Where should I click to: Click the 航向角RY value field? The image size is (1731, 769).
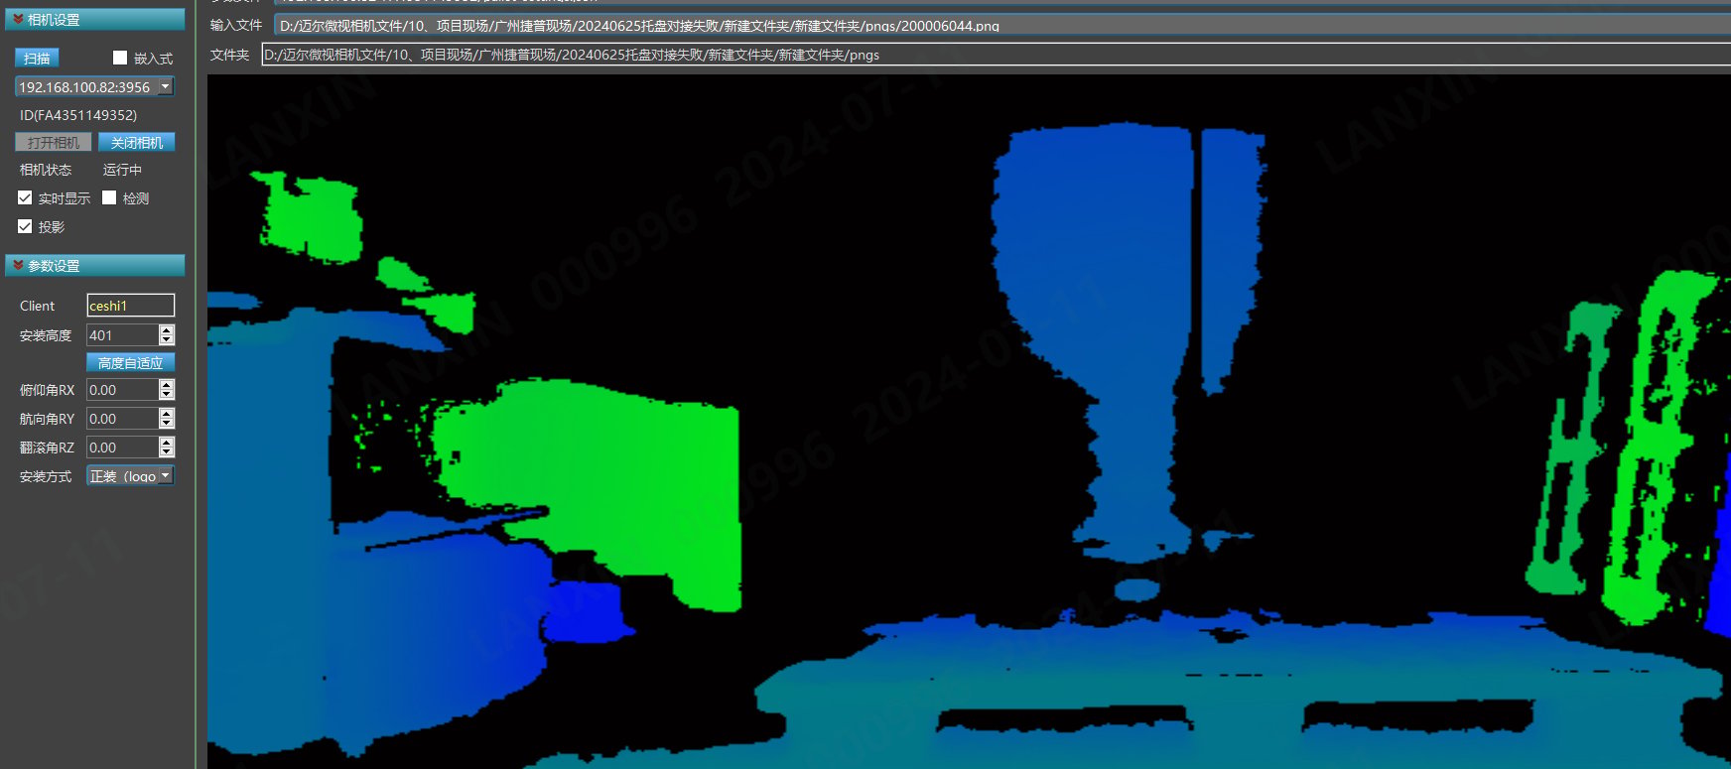pos(122,419)
